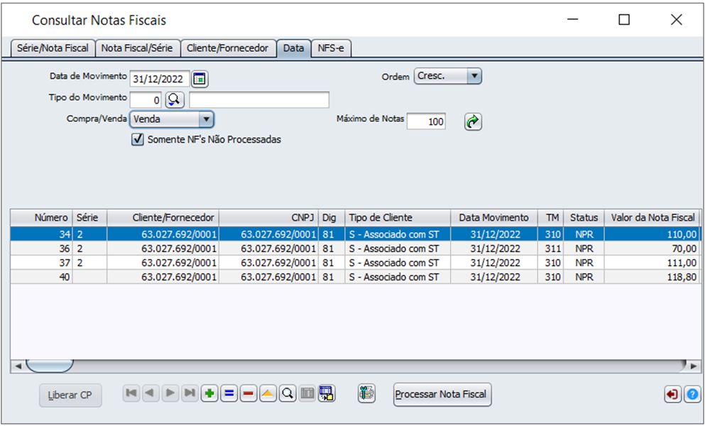Click the Status column header
This screenshot has height=426, width=705.
(x=584, y=218)
